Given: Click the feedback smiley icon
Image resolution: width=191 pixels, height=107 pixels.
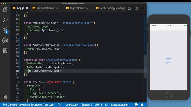Looking at the screenshot, I should click(136, 105).
